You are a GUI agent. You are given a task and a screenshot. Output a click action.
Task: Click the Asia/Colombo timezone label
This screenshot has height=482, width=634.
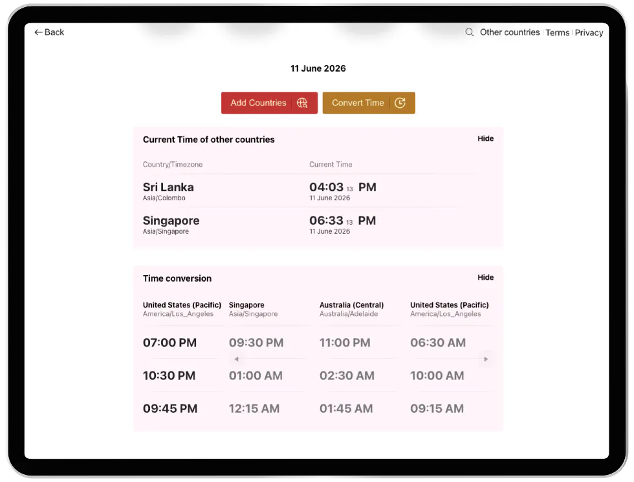(x=164, y=198)
